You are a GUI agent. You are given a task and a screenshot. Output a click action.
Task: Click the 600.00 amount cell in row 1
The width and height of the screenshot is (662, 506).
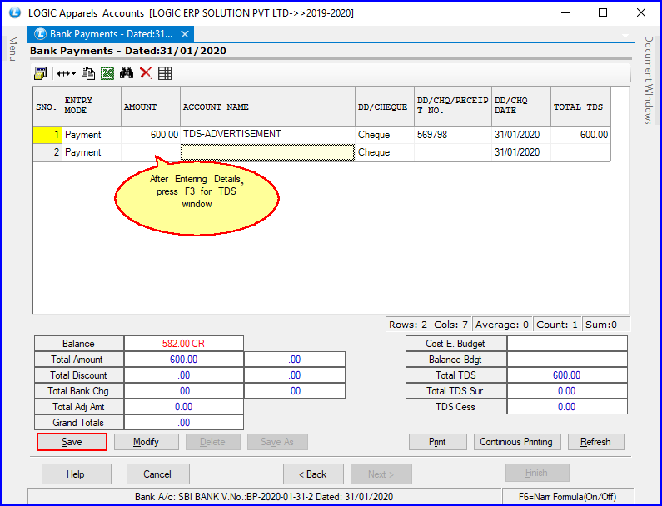[151, 135]
